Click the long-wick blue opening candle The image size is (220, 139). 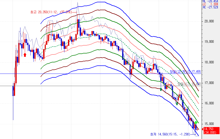pos(13,101)
